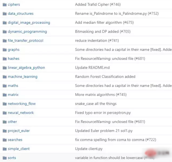Click the folder icon beside linear_algebra_python

point(5,68)
